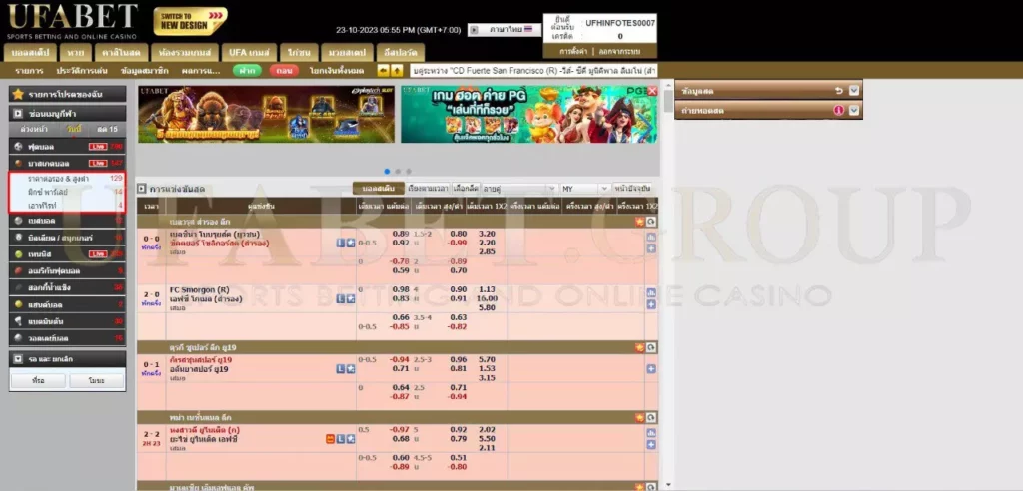The width and height of the screenshot is (1023, 491).
Task: Click the star icon beside favorites list
Action: coord(18,94)
